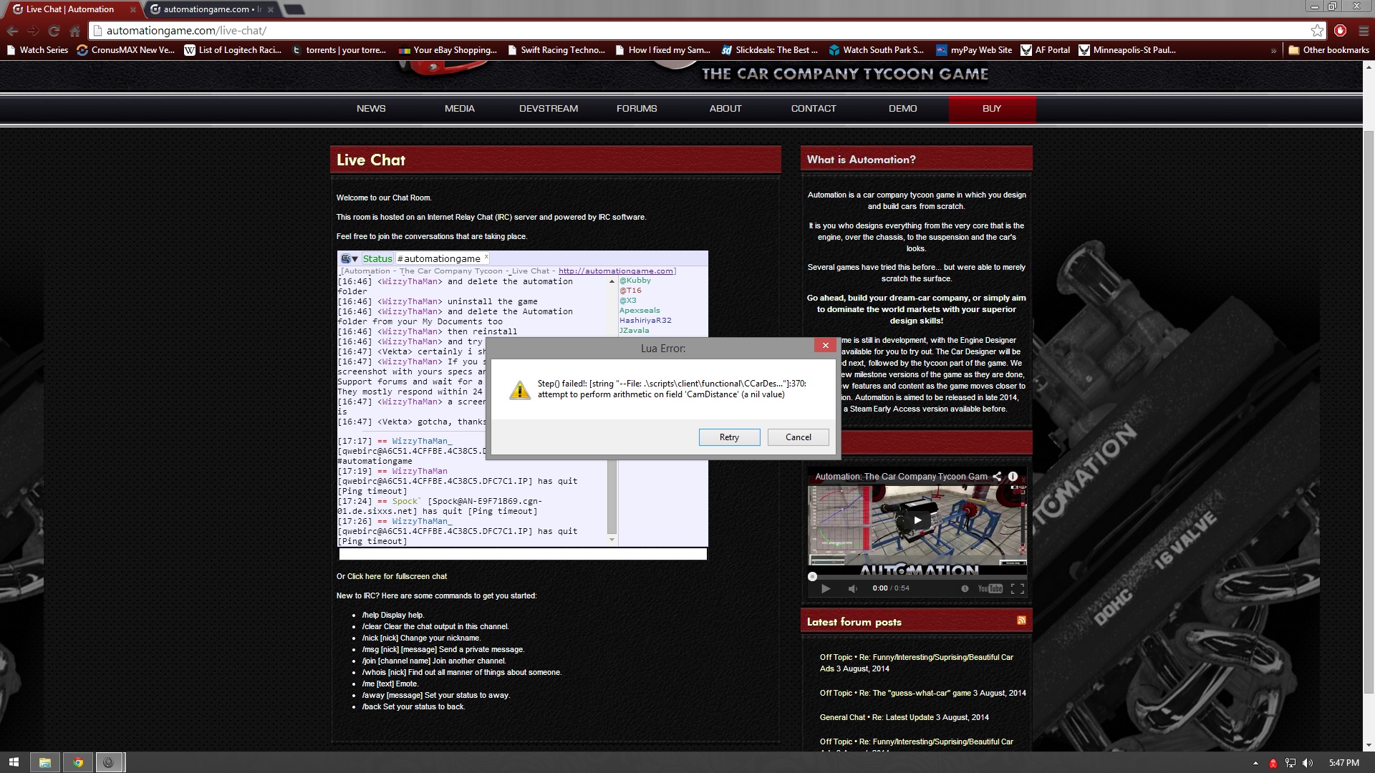Show info for the YouTube video
The image size is (1375, 773).
(1013, 476)
